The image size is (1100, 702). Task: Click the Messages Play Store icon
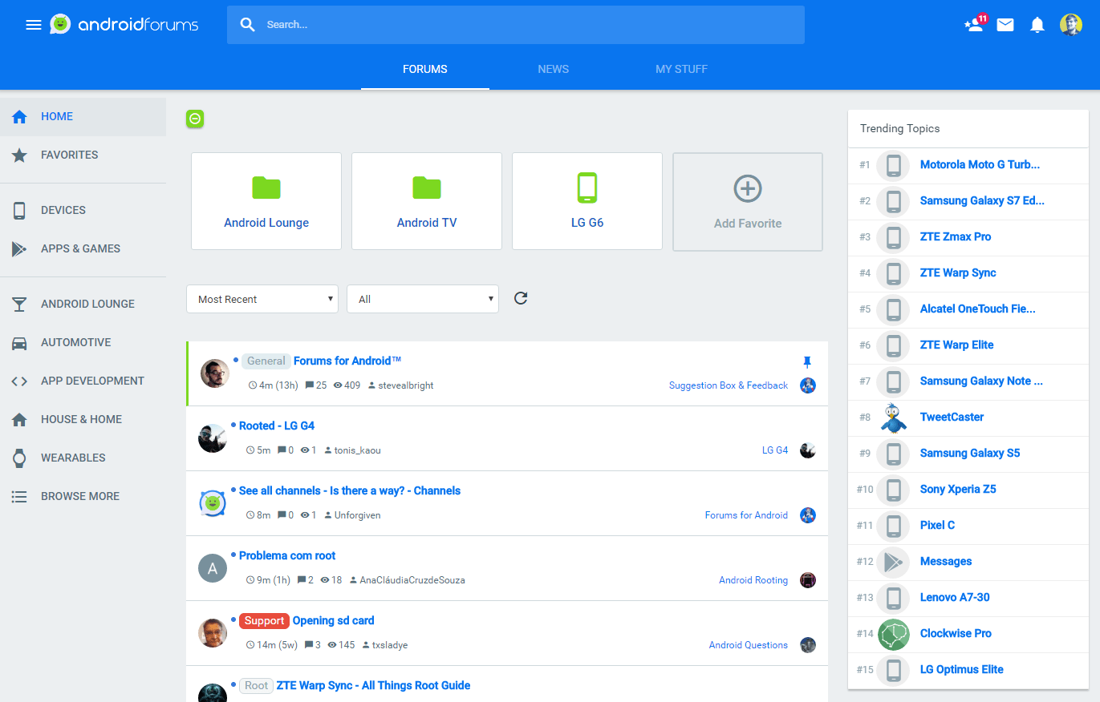tap(893, 562)
